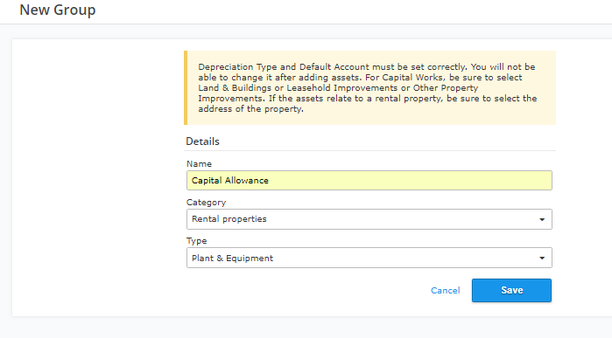This screenshot has width=612, height=338.
Task: Click the Type field label
Action: coord(197,241)
